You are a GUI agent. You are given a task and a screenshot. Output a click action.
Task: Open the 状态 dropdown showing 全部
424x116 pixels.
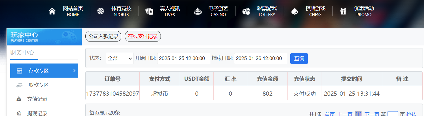(x=120, y=58)
